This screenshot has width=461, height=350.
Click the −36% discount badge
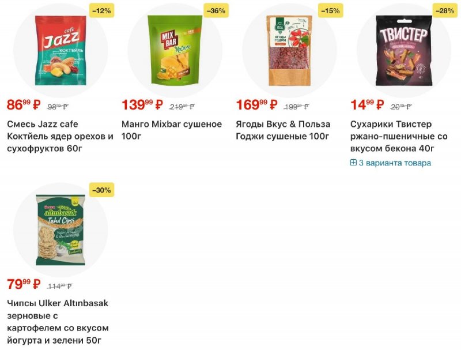(x=216, y=10)
